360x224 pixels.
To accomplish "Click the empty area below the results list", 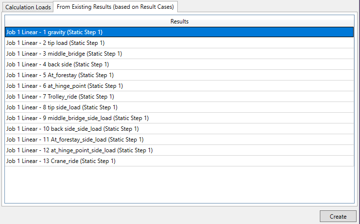I will coord(179,184).
